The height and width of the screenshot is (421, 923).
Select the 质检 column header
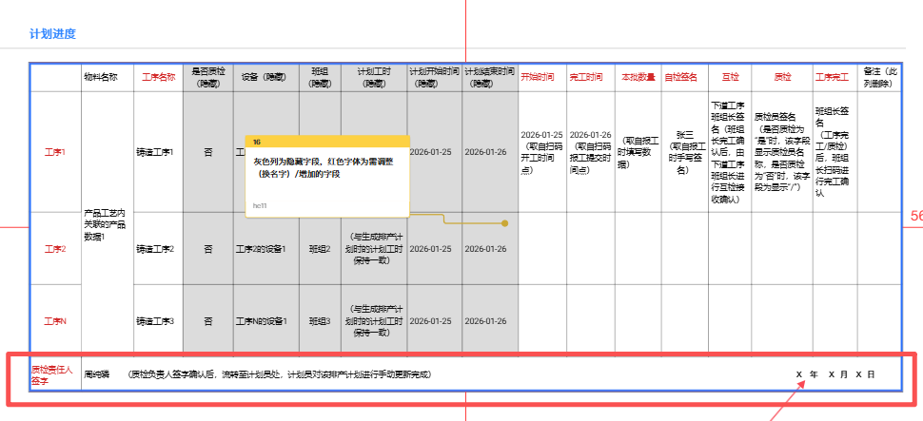click(x=782, y=77)
